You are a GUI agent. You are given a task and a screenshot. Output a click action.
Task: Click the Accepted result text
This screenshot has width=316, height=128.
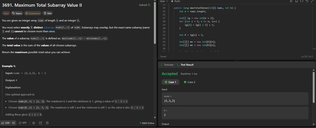[x=170, y=74]
